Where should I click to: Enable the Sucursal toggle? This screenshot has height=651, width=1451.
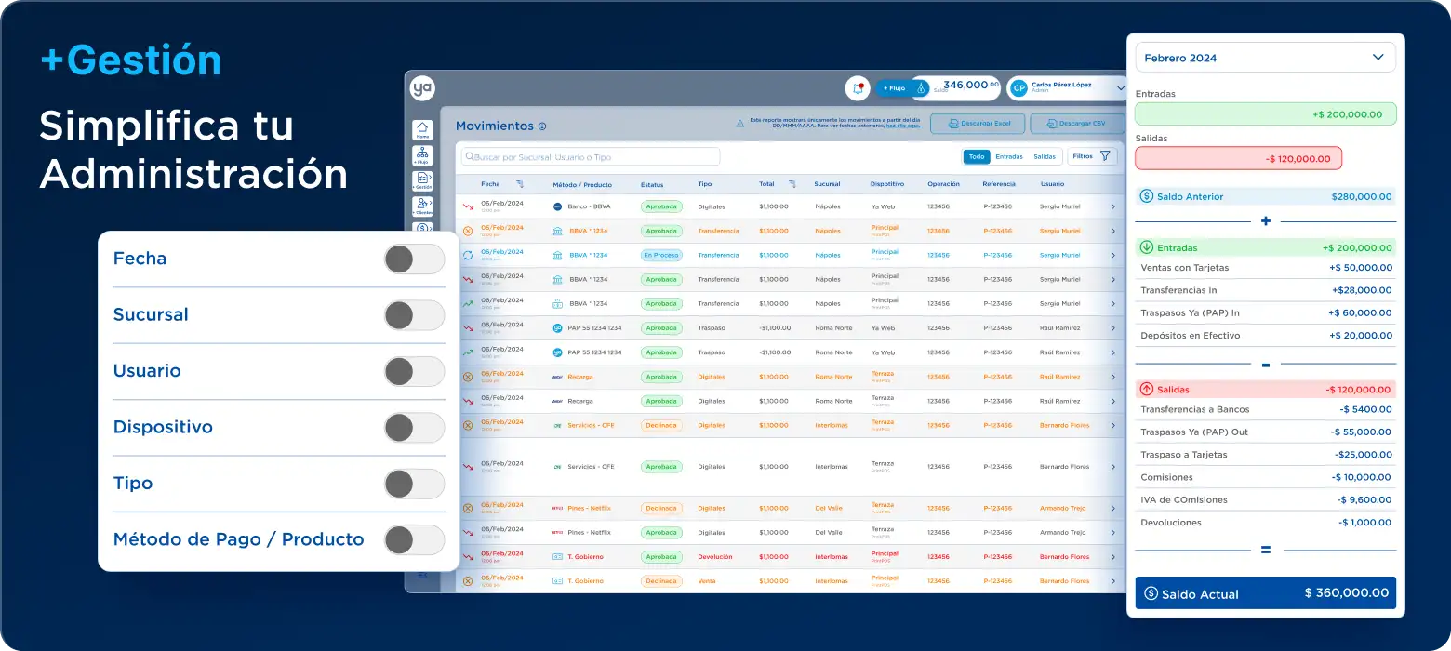(414, 315)
